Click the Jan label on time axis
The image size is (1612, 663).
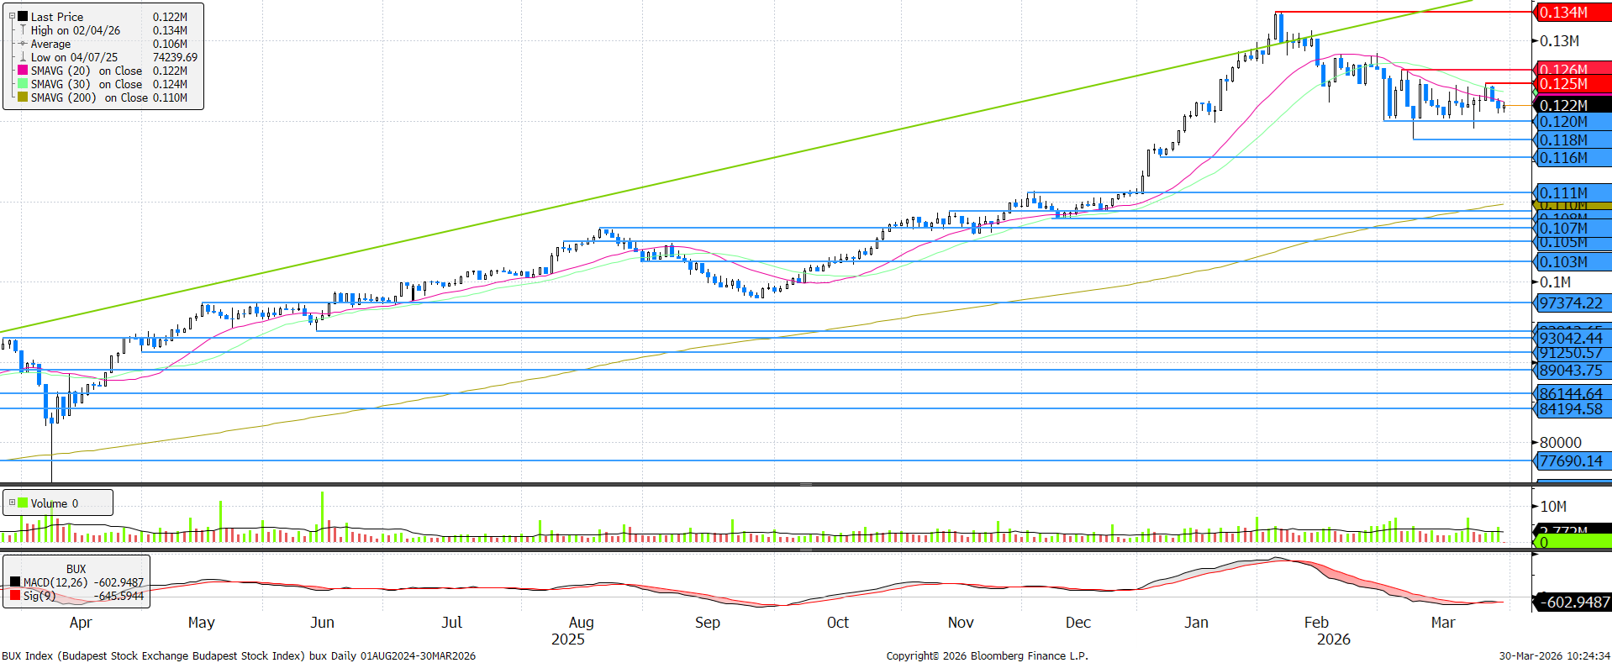1196,623
